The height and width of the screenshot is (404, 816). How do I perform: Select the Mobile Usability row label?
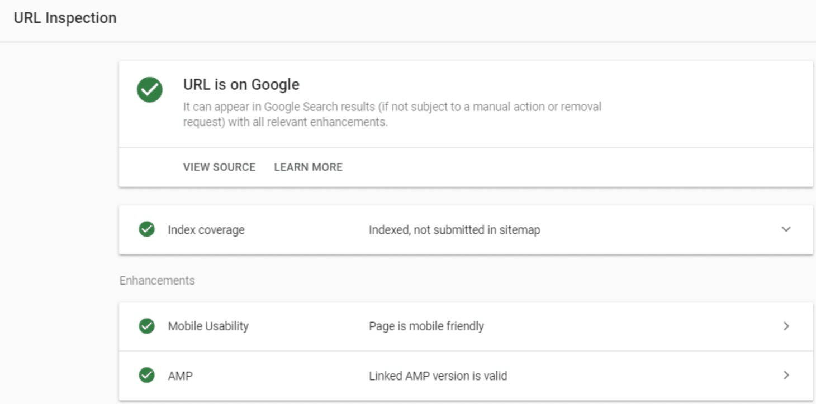(x=208, y=326)
